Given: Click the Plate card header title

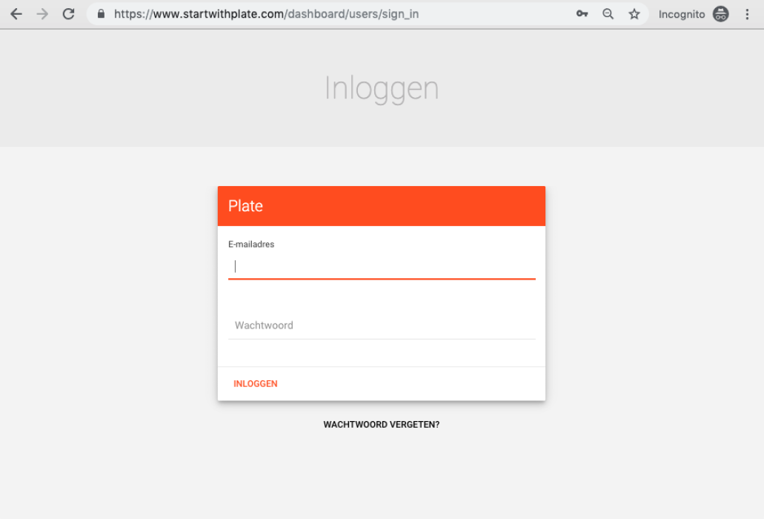Looking at the screenshot, I should pyautogui.click(x=245, y=206).
